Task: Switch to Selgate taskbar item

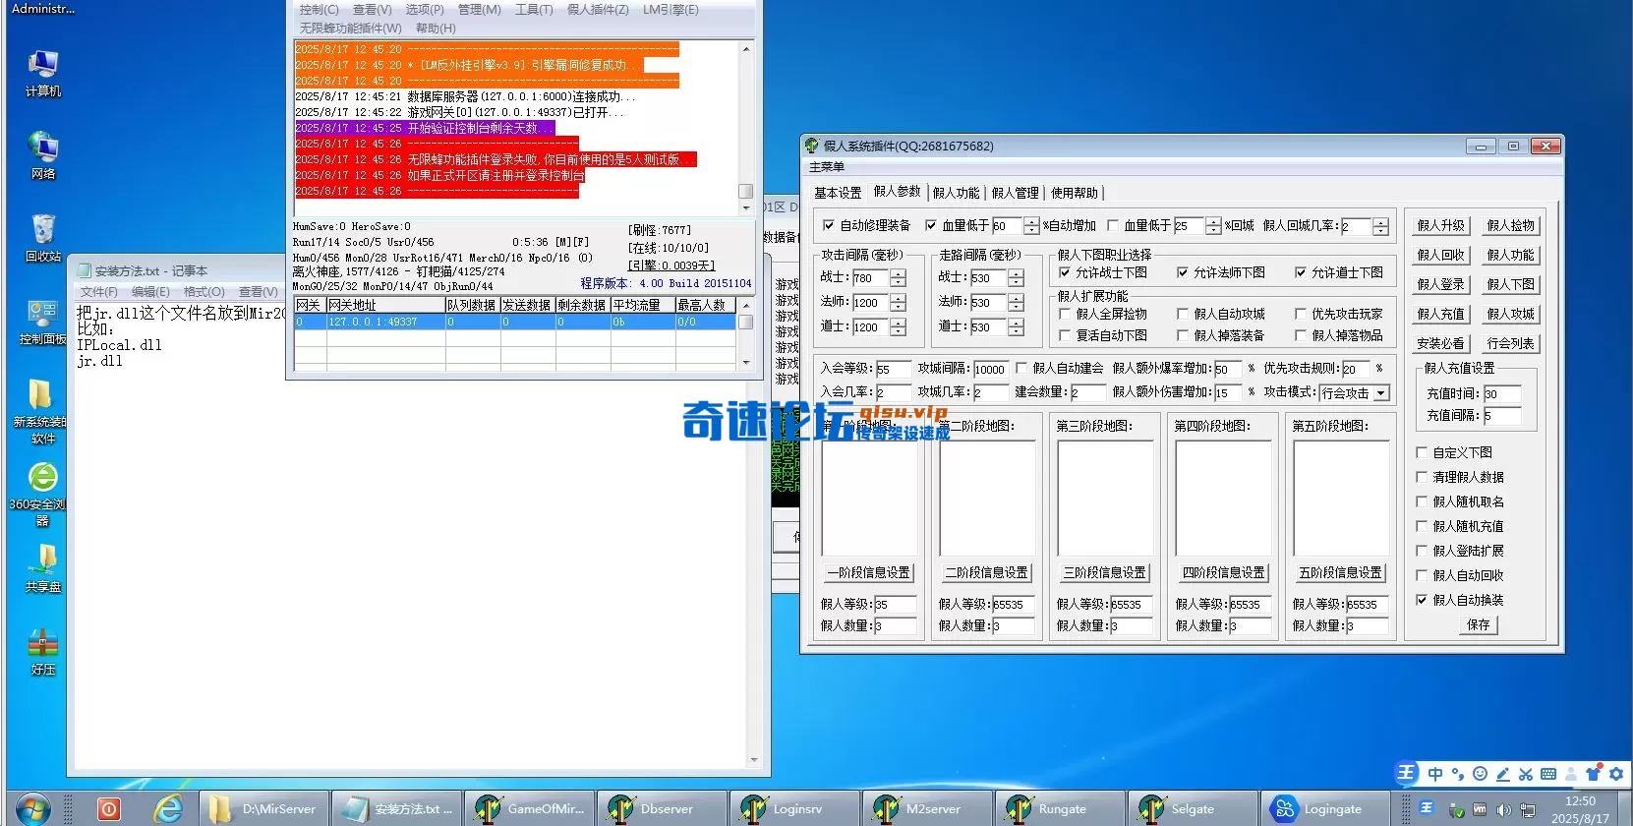Action: [1193, 809]
